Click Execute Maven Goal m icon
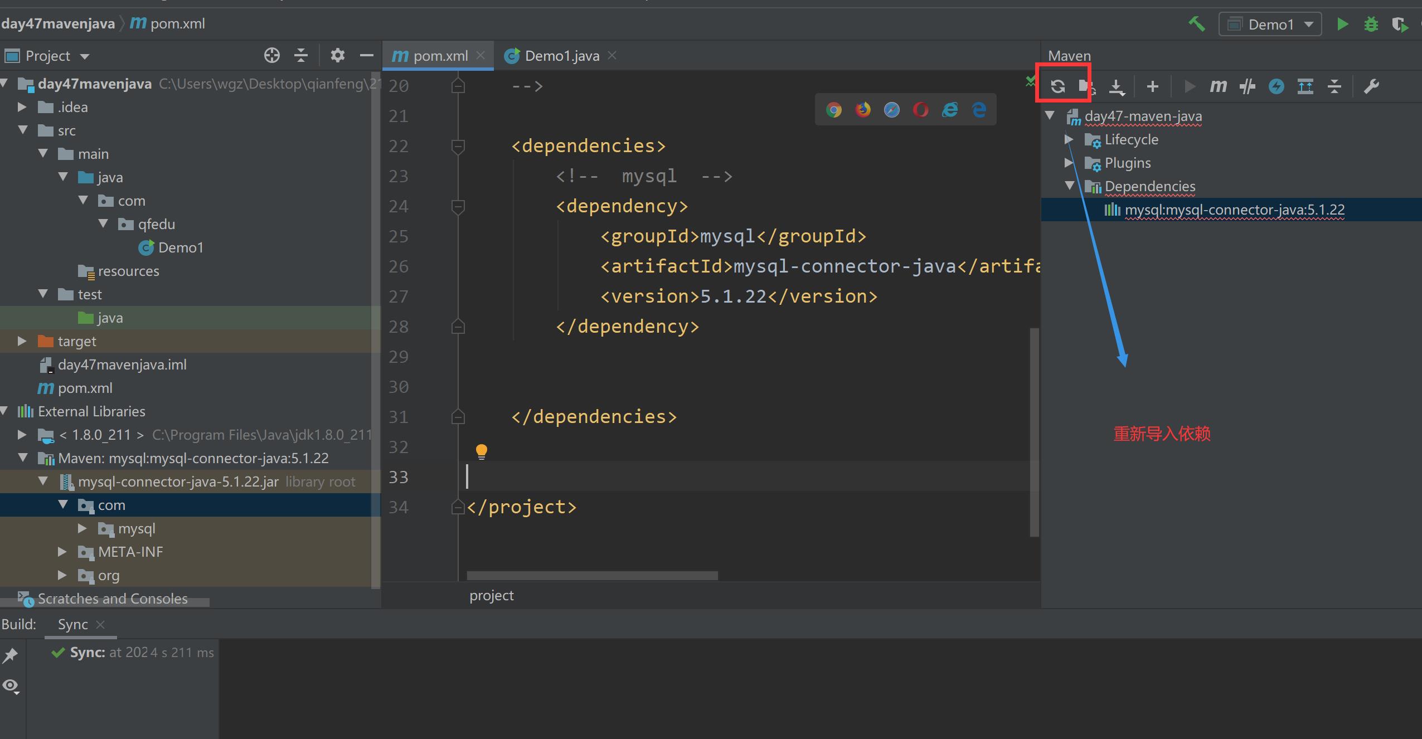The height and width of the screenshot is (739, 1422). [1218, 86]
